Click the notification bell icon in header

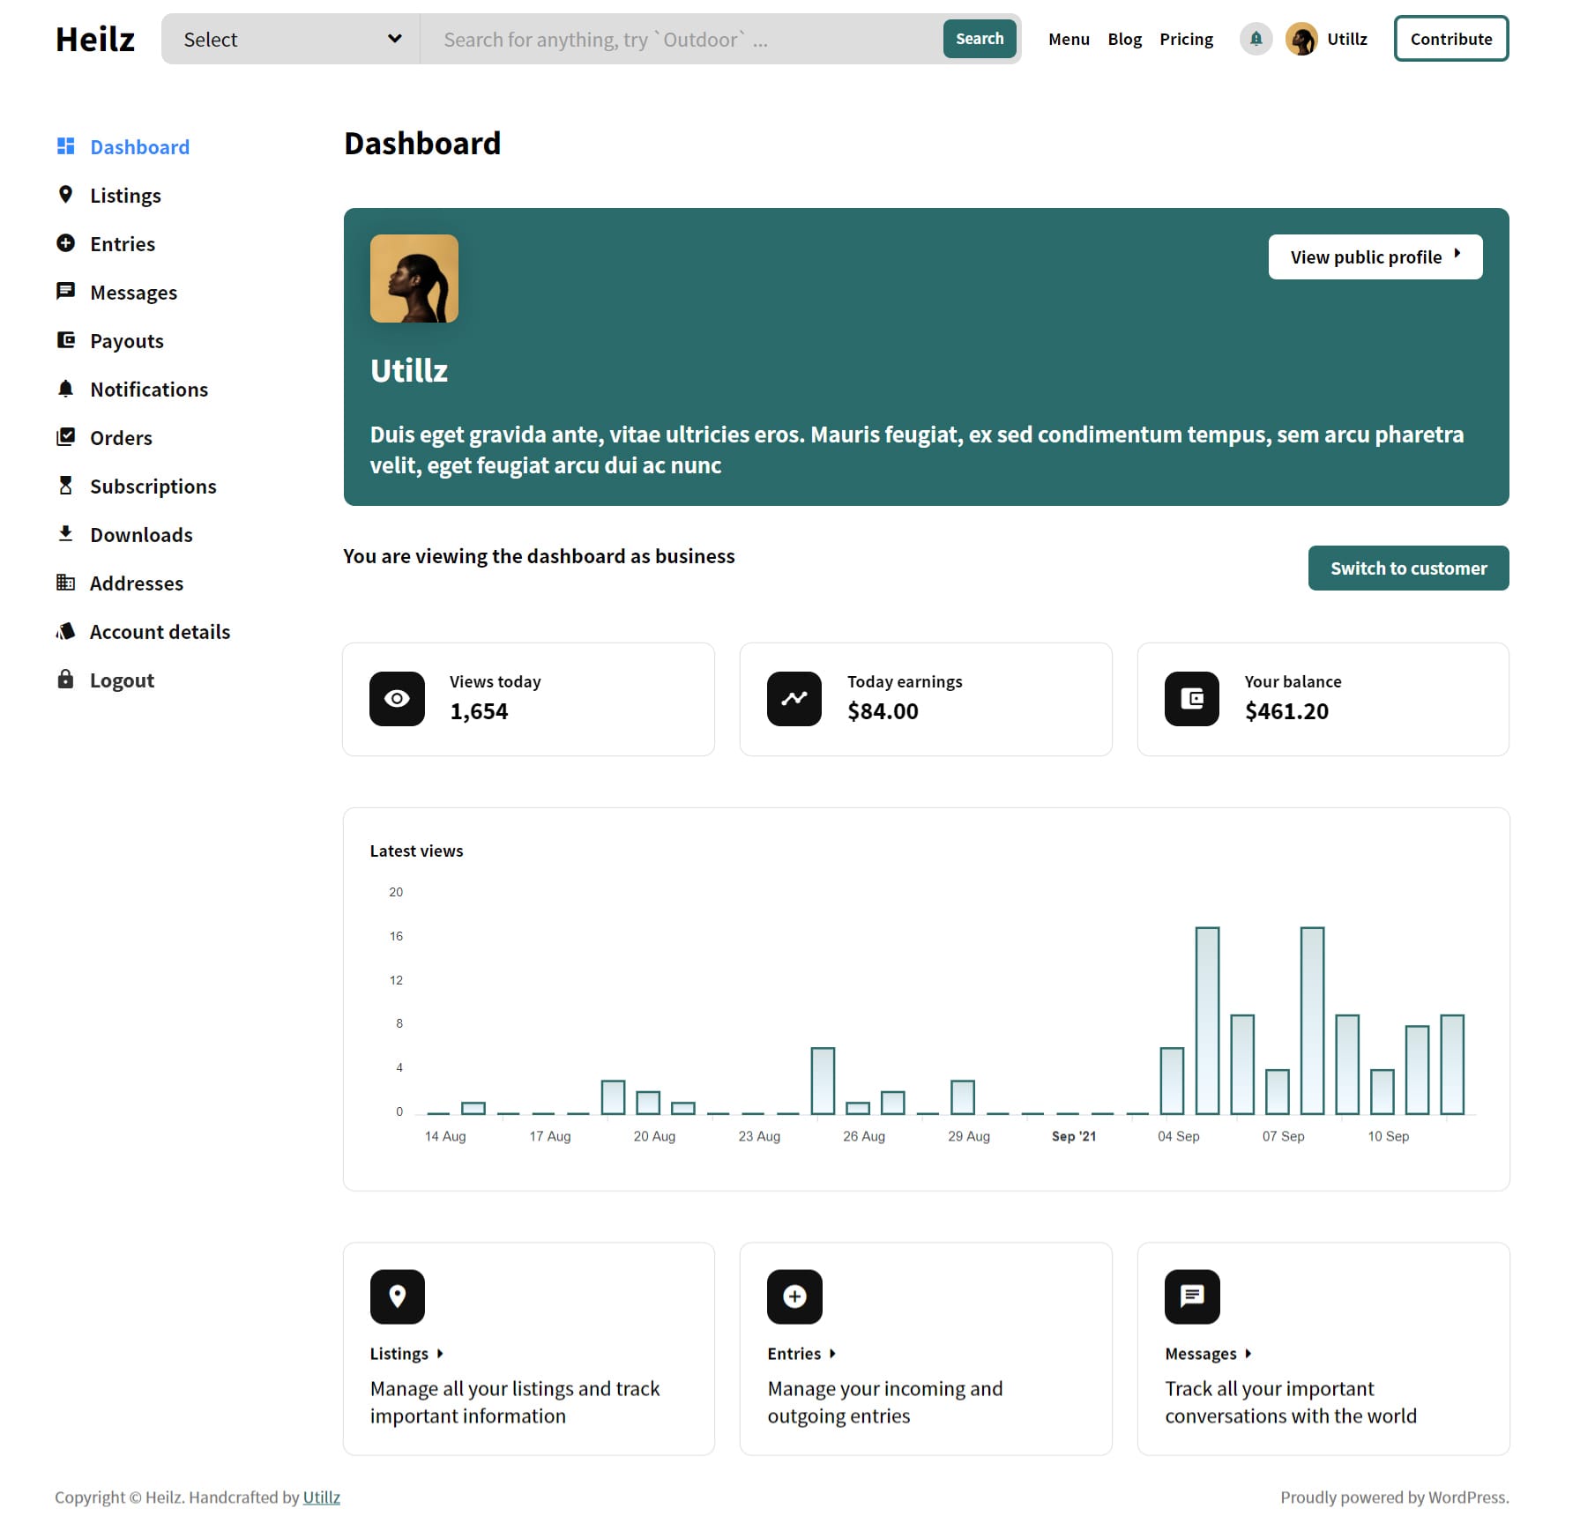coord(1256,39)
